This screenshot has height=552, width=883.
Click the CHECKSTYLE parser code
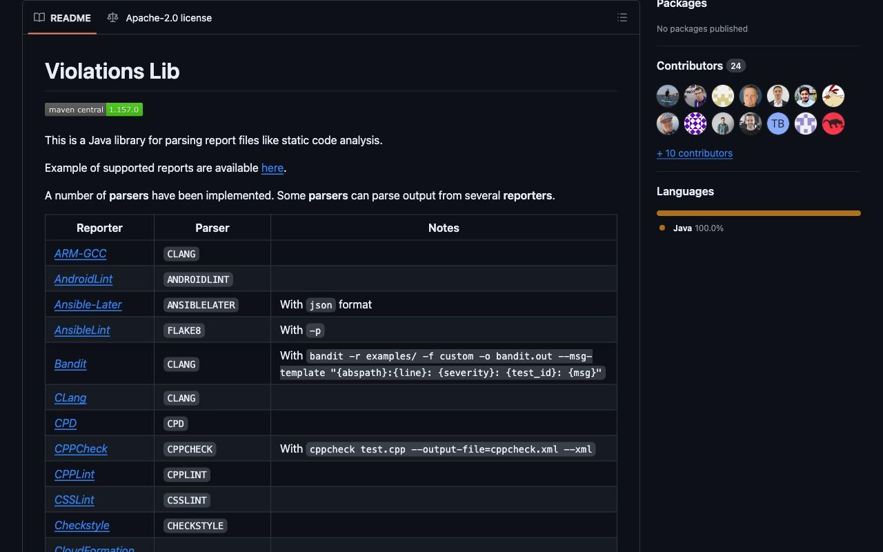[195, 526]
